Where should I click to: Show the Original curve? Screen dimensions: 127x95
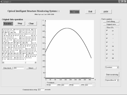pos(111,24)
